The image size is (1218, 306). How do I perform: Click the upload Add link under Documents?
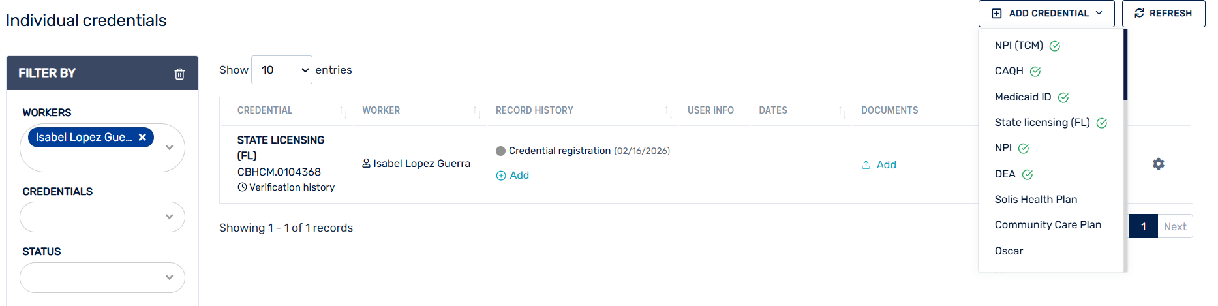click(879, 165)
